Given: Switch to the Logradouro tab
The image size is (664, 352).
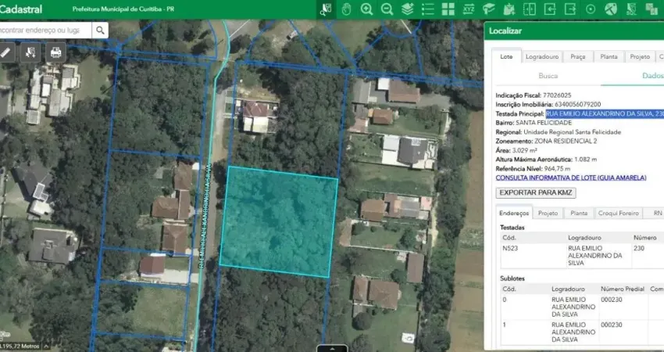Looking at the screenshot, I should 541,57.
